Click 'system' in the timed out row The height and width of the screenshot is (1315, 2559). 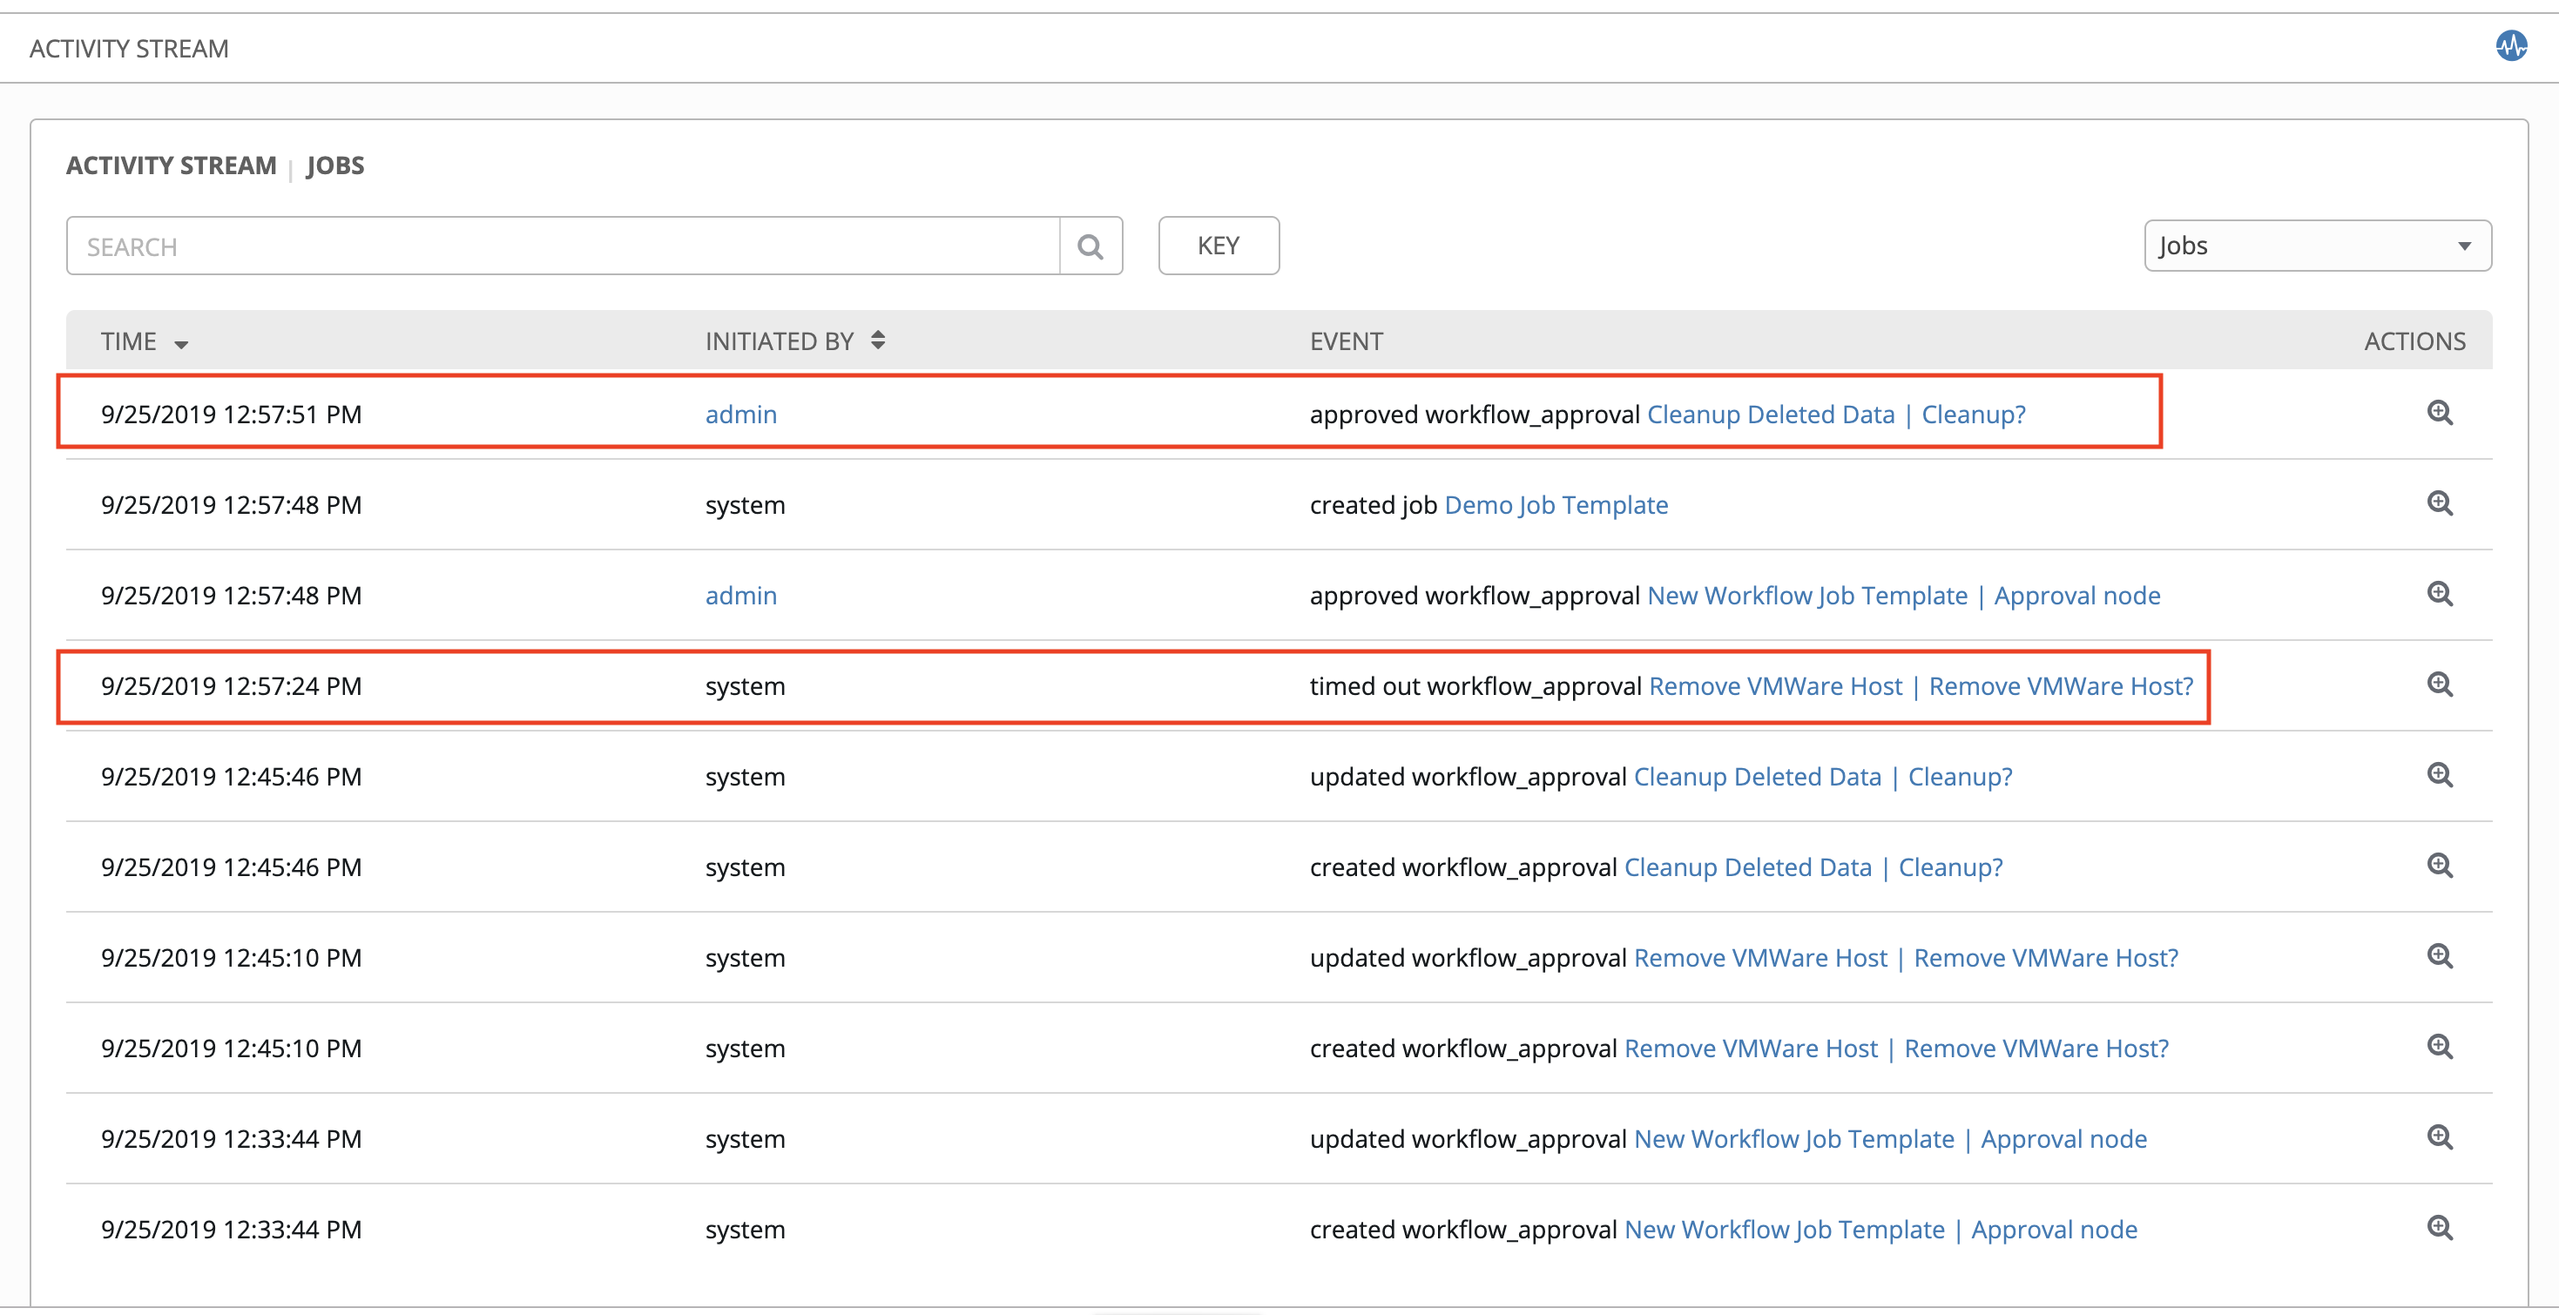pyautogui.click(x=745, y=686)
